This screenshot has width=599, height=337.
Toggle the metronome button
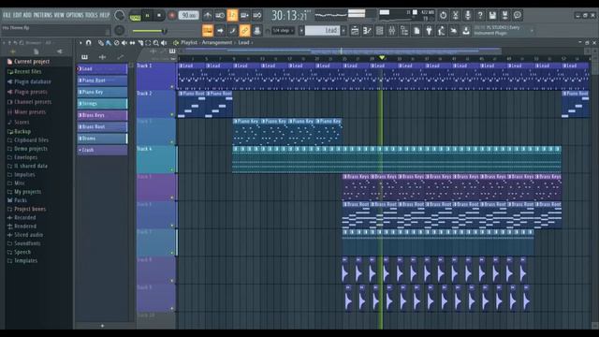[x=208, y=15]
